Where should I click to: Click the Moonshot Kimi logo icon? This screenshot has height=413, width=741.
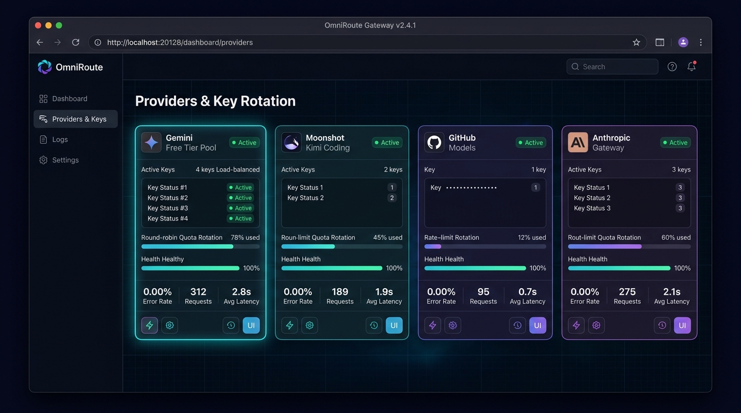(x=291, y=143)
